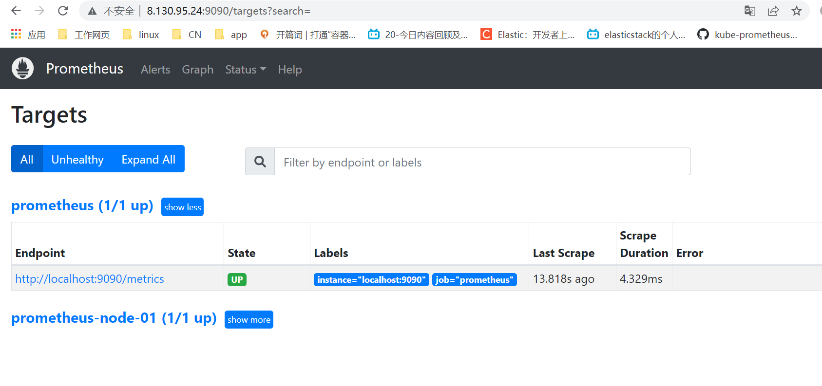822x386 pixels.
Task: Reload the page with the refresh icon
Action: 63,11
